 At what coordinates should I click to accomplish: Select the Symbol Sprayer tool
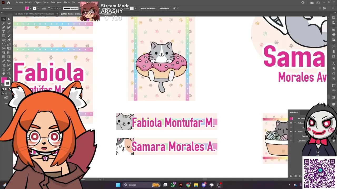(x=4, y=65)
